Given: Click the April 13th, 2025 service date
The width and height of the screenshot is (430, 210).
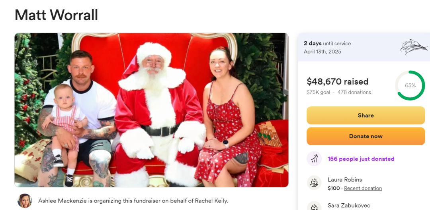Looking at the screenshot, I should [322, 52].
